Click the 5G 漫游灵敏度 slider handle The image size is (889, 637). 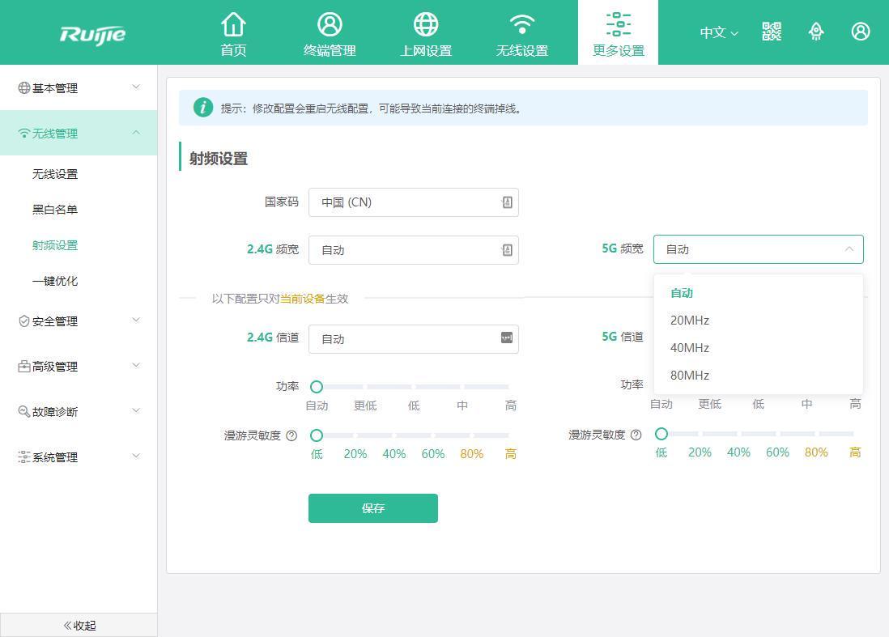661,434
